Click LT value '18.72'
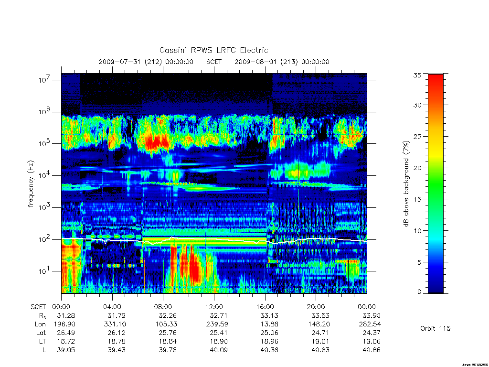This screenshot has width=489, height=367. pos(66,341)
